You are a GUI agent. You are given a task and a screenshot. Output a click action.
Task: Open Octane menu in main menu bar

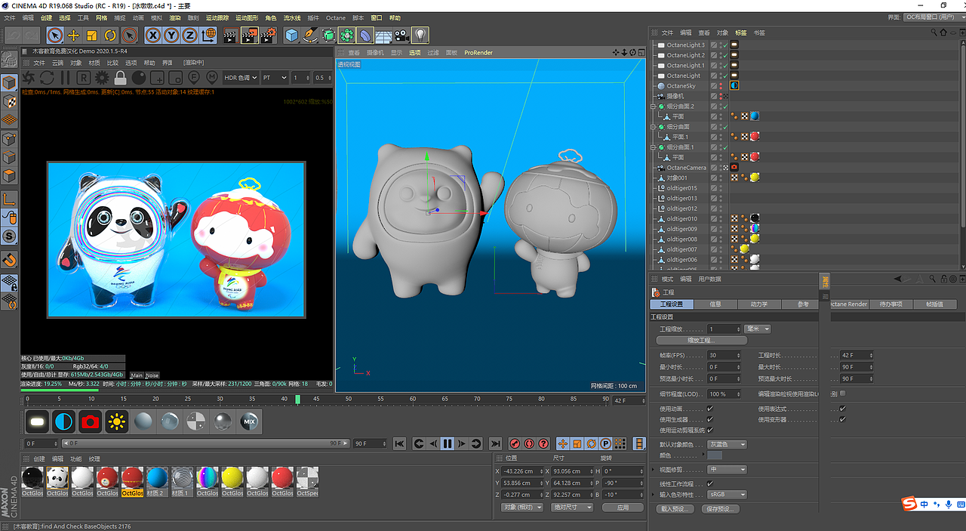point(336,17)
